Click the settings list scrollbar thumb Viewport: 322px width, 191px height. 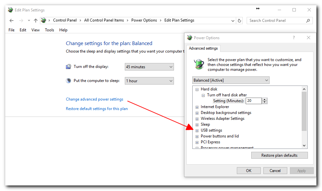coord(304,111)
